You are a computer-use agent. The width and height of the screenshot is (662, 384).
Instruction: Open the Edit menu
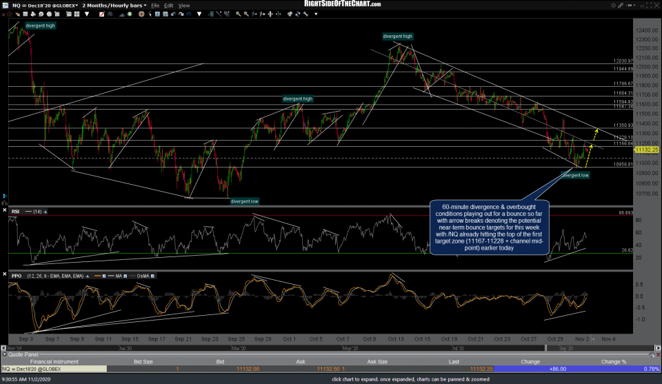(x=168, y=6)
